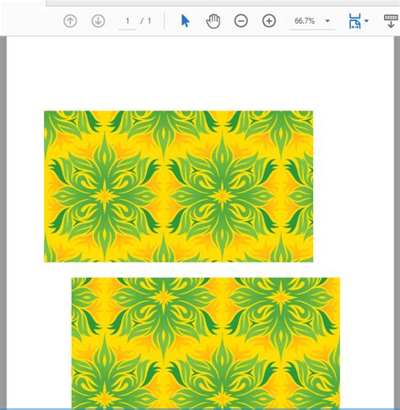Image resolution: width=400 pixels, height=410 pixels.
Task: Click blank white area above the patterns
Action: pyautogui.click(x=200, y=73)
